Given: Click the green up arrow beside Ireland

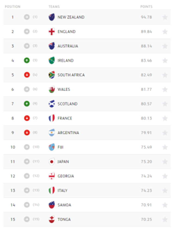Looking at the screenshot, I should 27,61.
